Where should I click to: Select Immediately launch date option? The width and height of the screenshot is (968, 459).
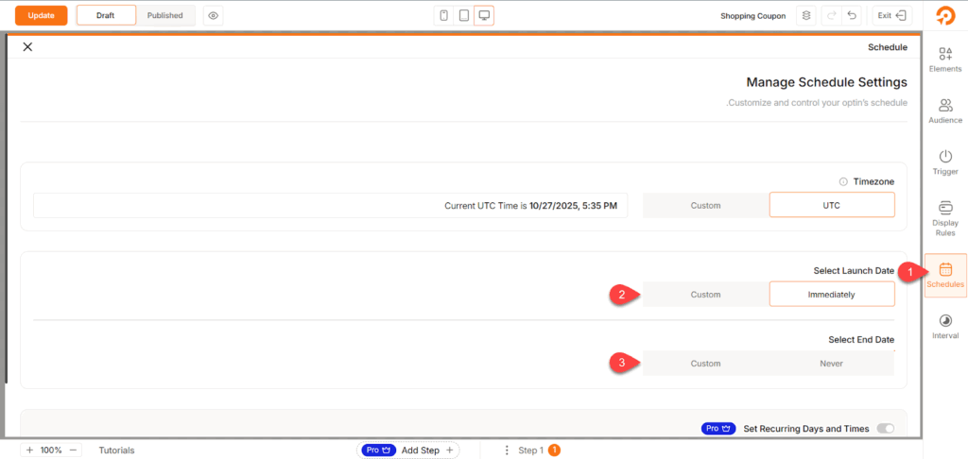(832, 295)
